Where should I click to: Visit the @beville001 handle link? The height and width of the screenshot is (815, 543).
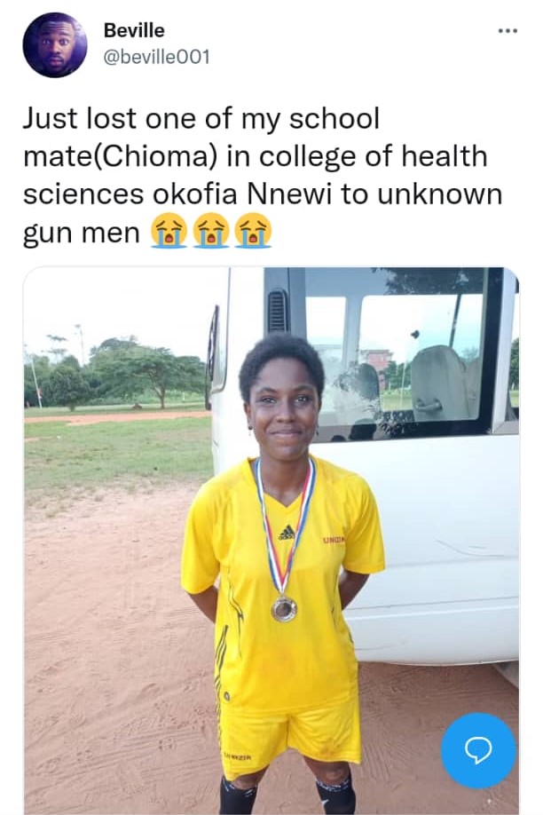[x=156, y=57]
